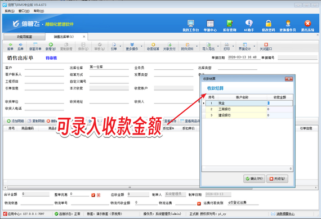Open the AI助手 assistant icon
Screen dimensions: 321x219
click(x=249, y=25)
